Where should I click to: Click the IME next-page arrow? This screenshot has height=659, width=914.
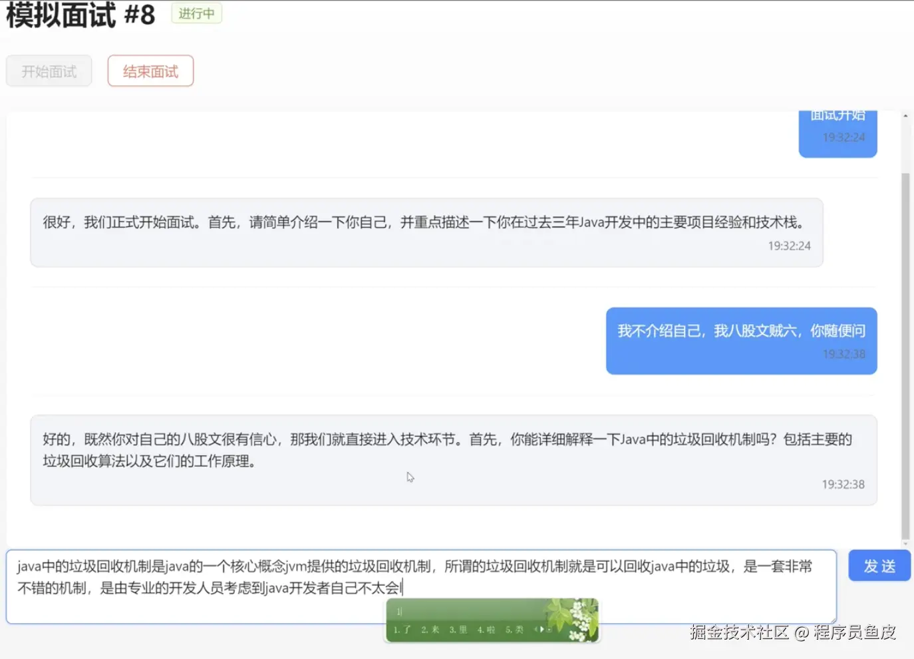542,629
